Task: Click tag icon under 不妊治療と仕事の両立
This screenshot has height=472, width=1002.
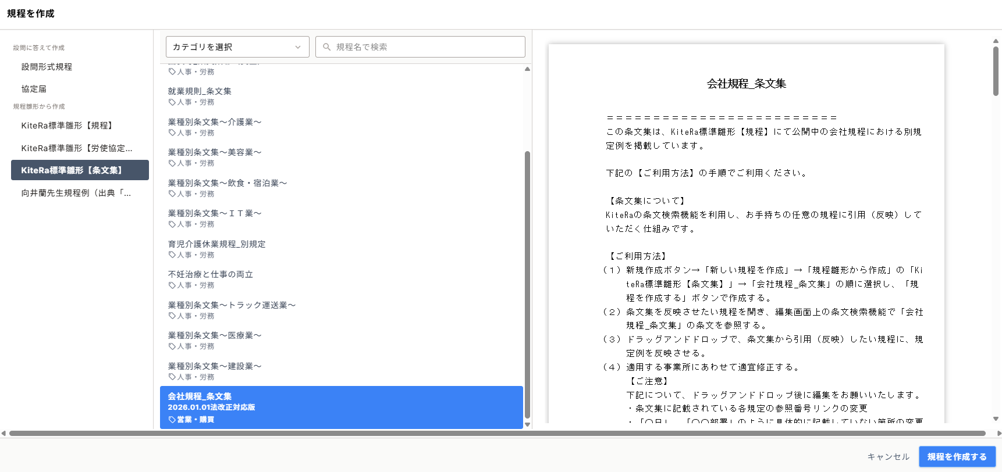Action: coord(172,285)
